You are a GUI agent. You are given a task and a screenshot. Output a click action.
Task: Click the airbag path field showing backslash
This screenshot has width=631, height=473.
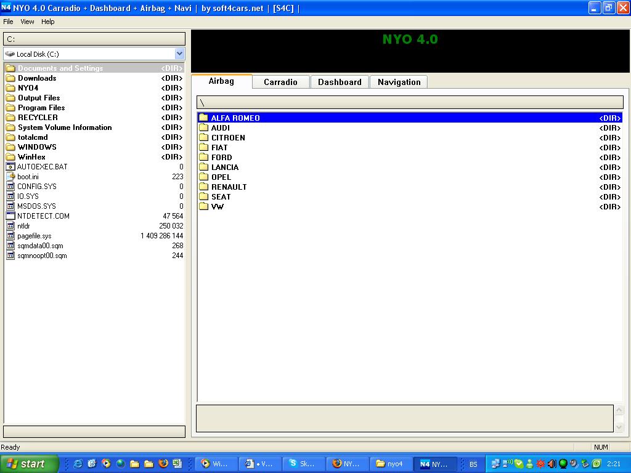(410, 103)
